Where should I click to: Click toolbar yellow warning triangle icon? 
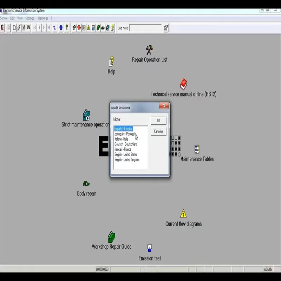89,28
